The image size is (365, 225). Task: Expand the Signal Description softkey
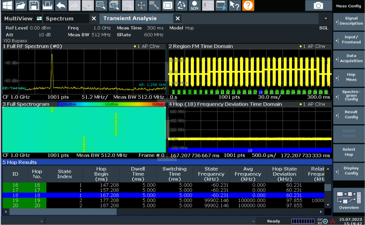click(349, 21)
